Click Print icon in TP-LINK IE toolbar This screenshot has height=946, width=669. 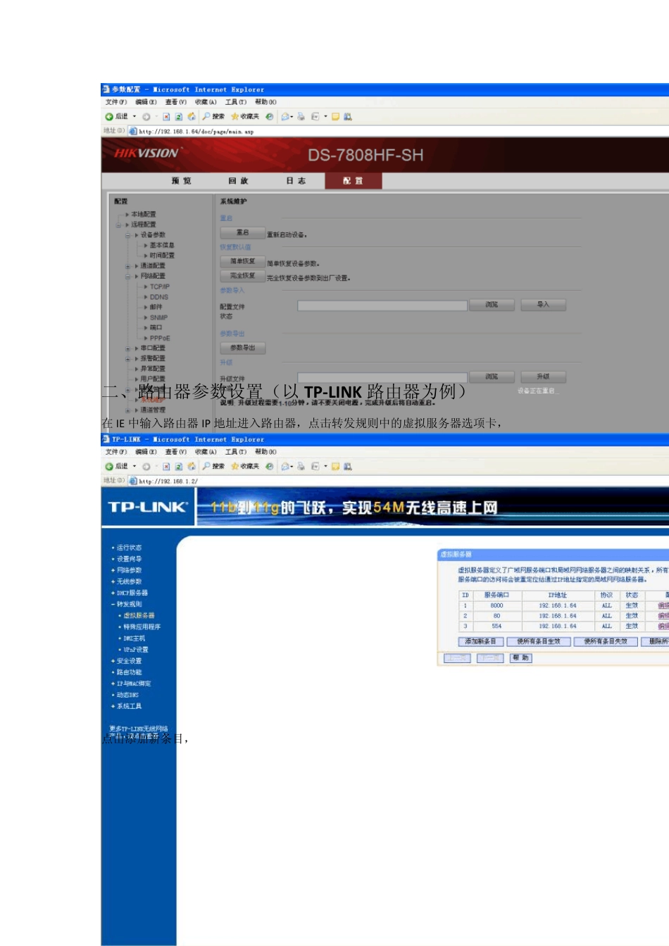click(x=301, y=467)
